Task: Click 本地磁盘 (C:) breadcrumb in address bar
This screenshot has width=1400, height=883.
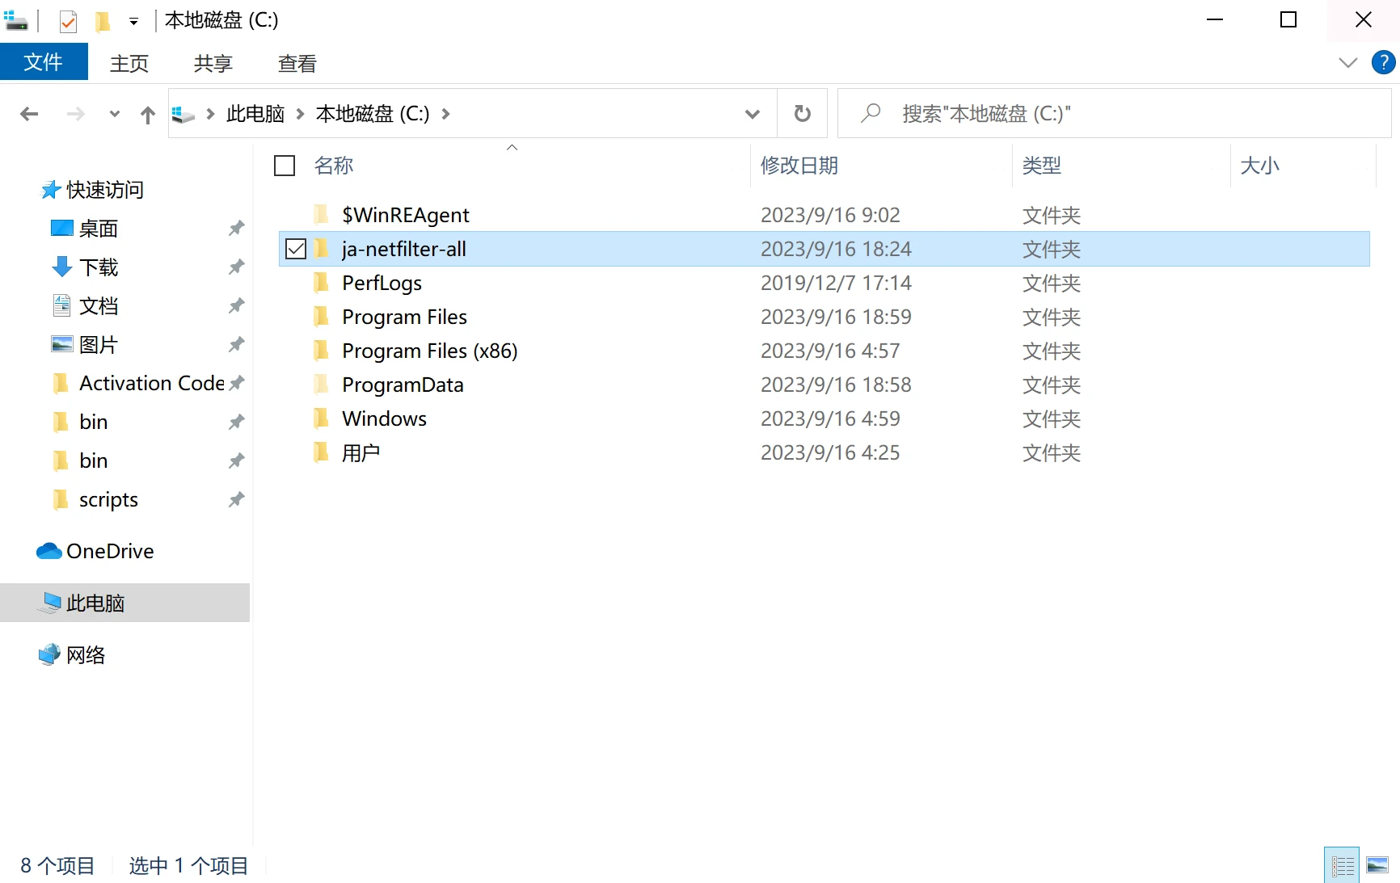Action: coord(373,114)
